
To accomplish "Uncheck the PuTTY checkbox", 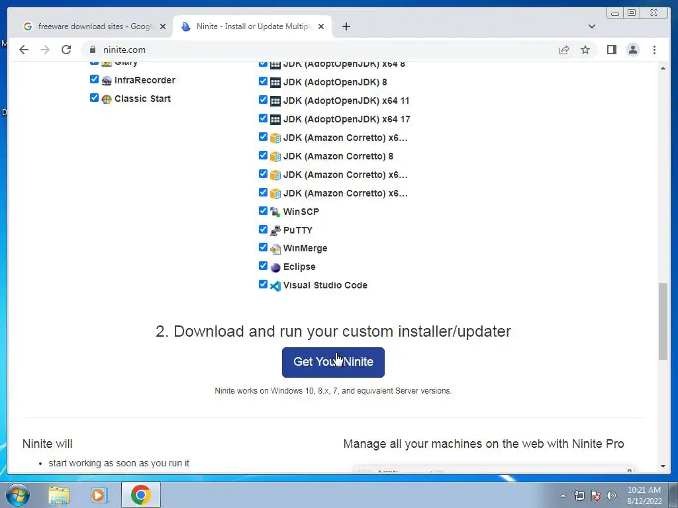I will [x=263, y=229].
